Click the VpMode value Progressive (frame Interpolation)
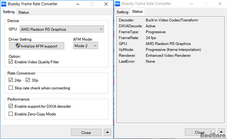 coord(173,50)
